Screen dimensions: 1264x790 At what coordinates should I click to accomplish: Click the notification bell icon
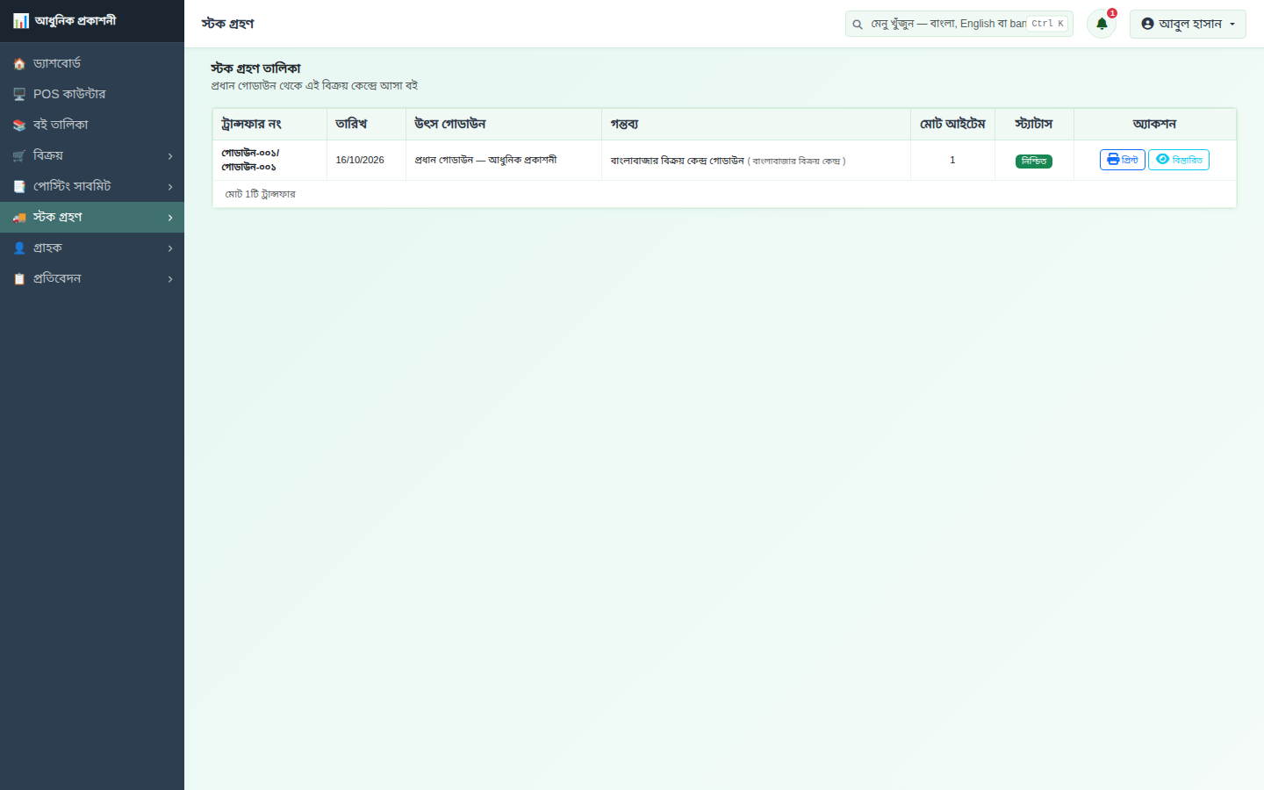1102,24
